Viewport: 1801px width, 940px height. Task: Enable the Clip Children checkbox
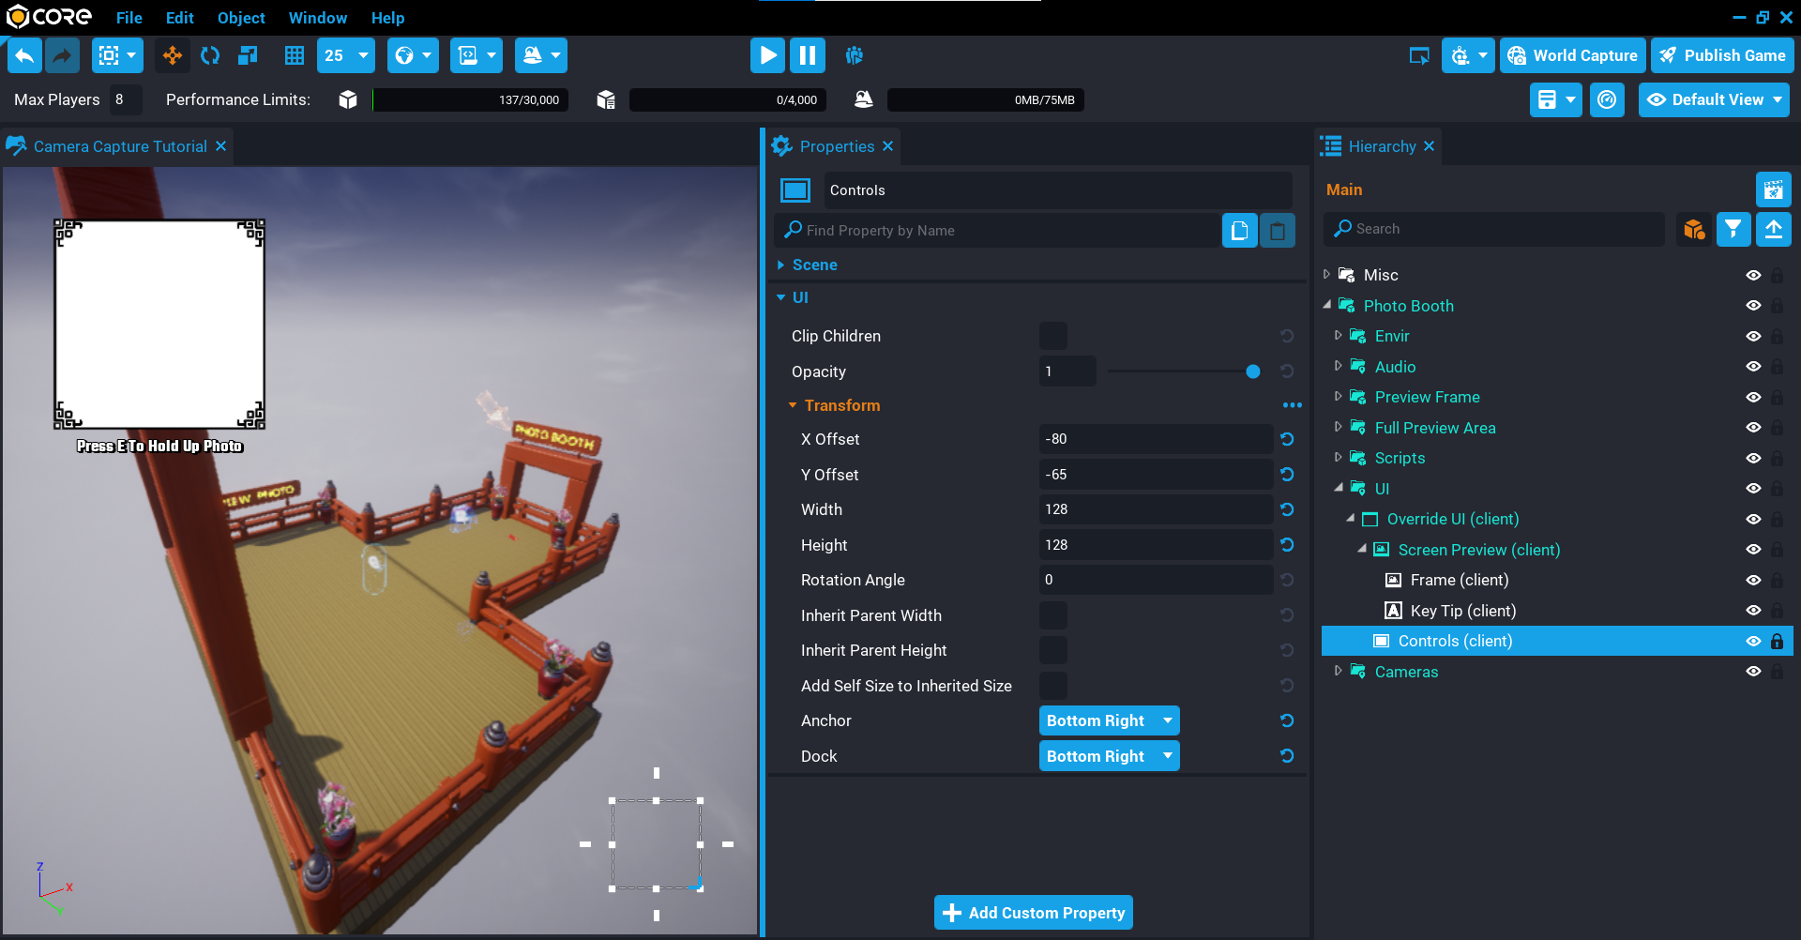1053,336
